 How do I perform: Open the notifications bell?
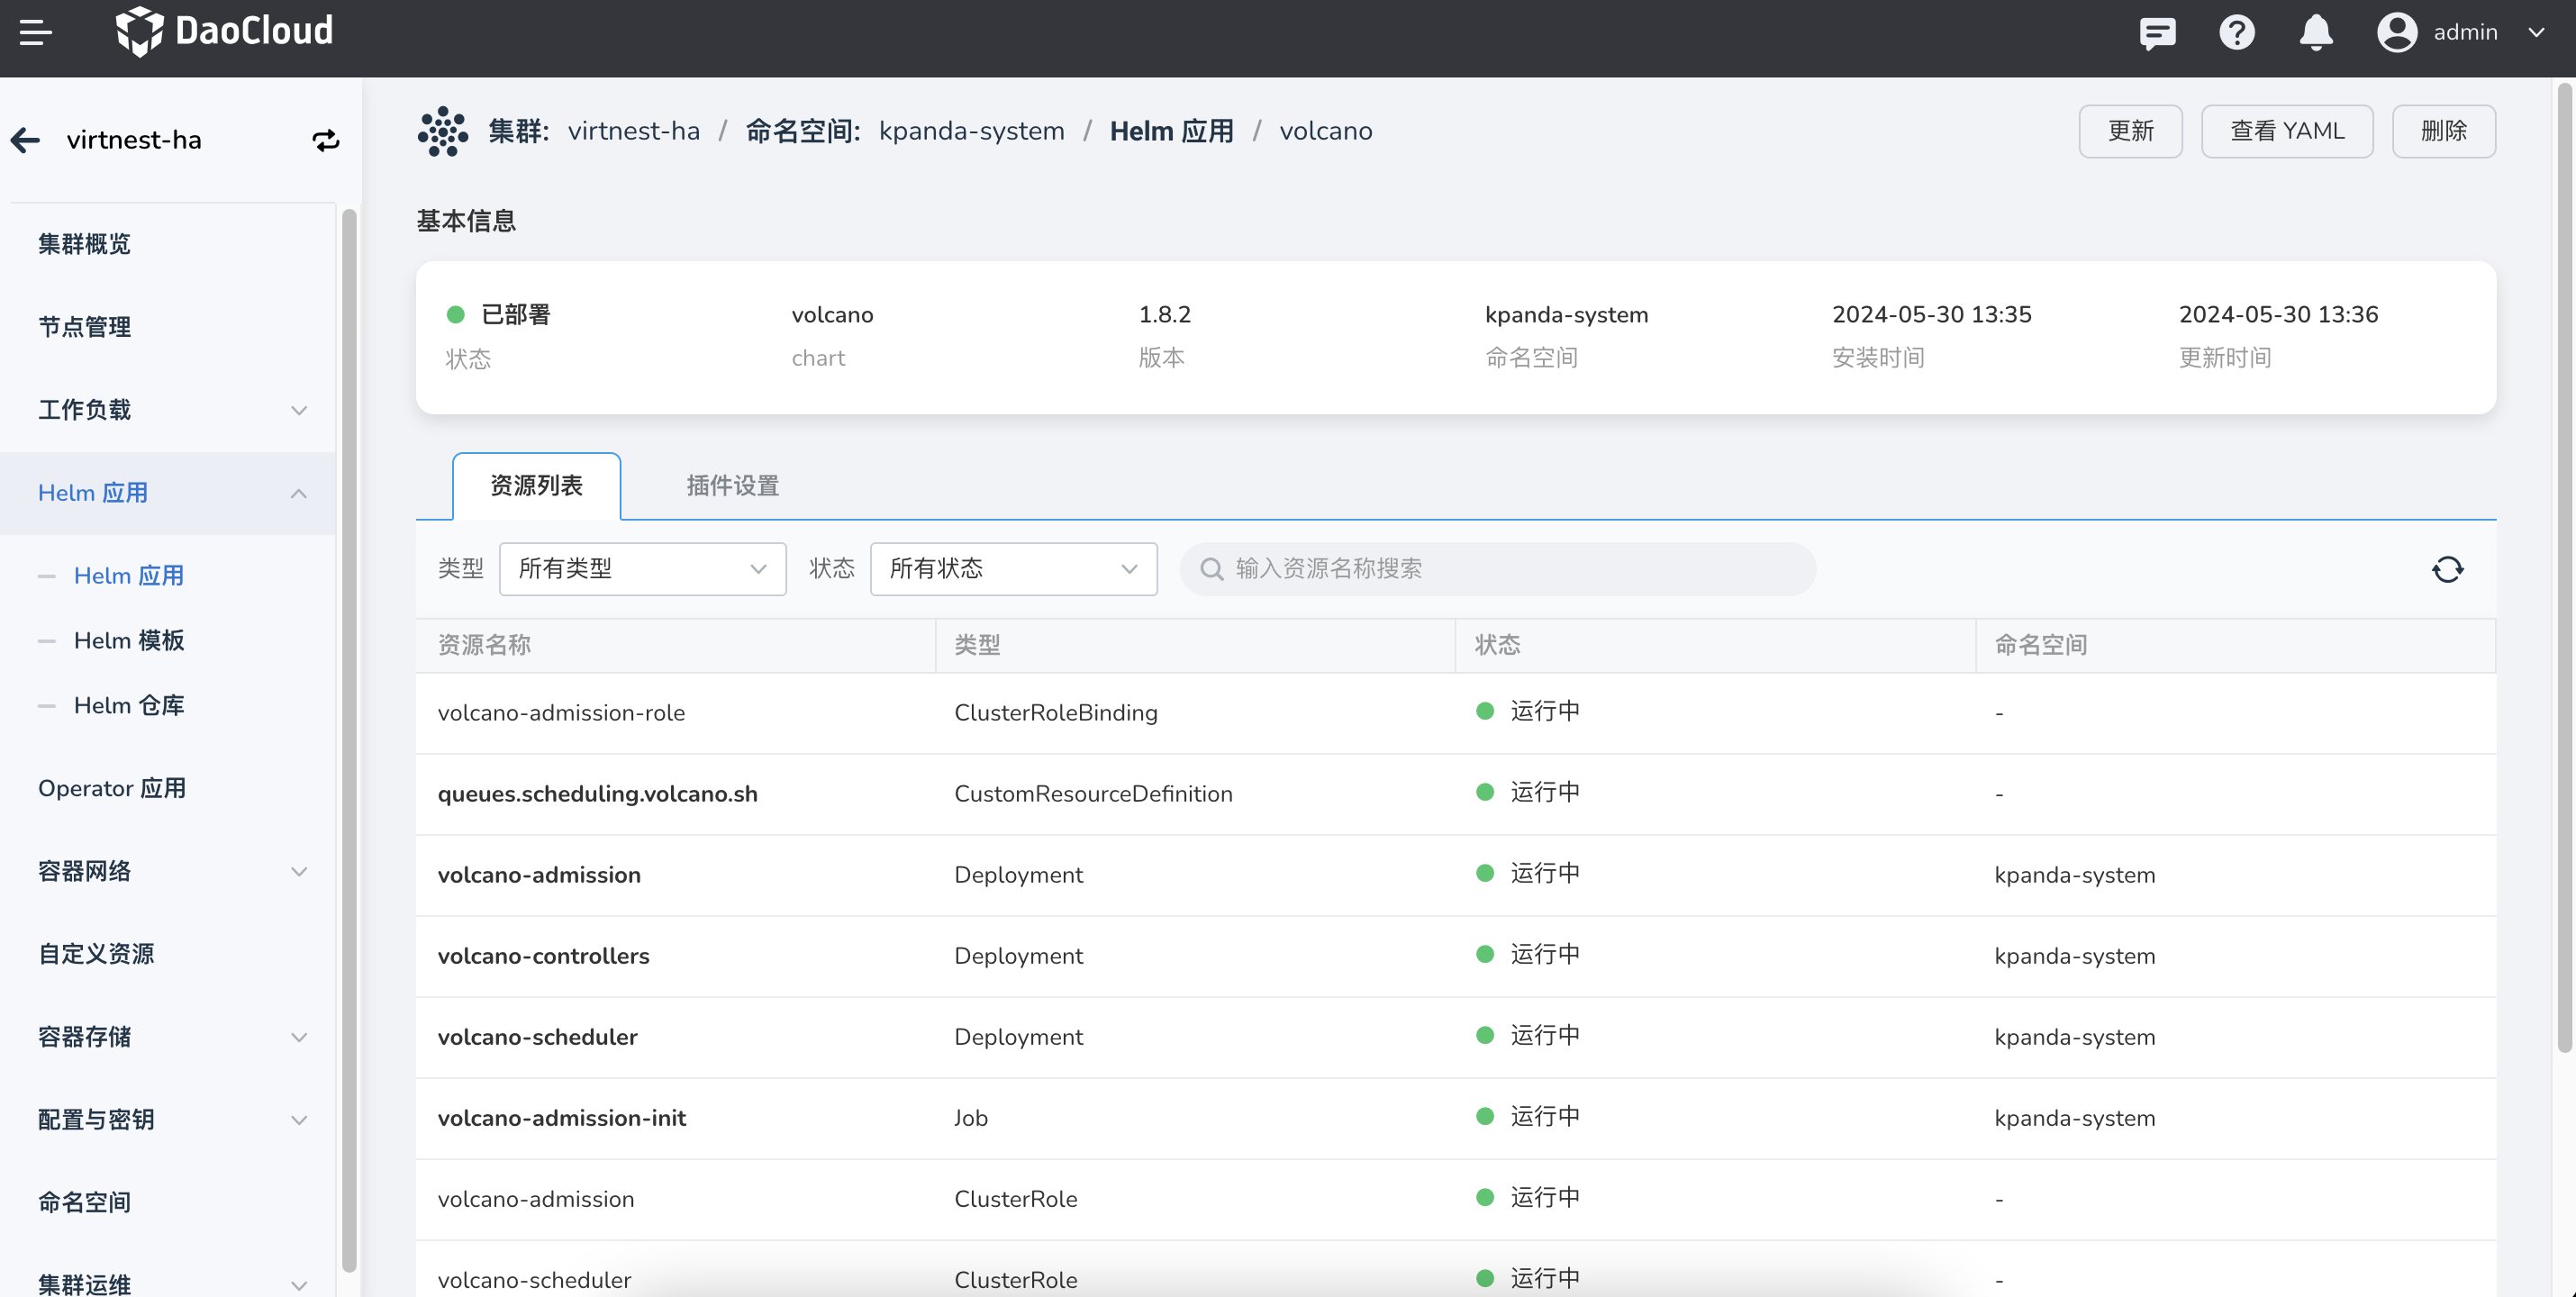point(2315,33)
